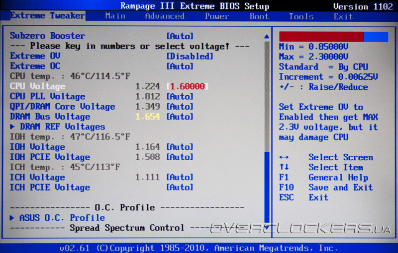This screenshot has height=253, width=398.
Task: Select IOH PCIE Voltage [Auto] value
Action: pyautogui.click(x=180, y=157)
